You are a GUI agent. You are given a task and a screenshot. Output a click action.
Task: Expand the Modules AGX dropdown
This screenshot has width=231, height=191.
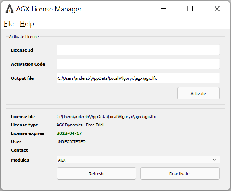138,160
